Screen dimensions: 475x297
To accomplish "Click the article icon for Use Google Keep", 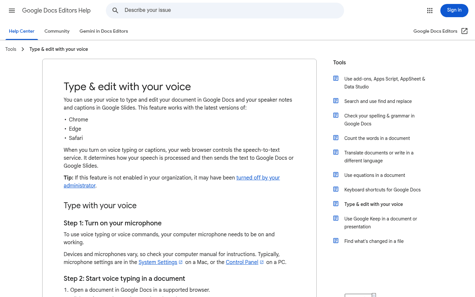I will [x=336, y=218].
